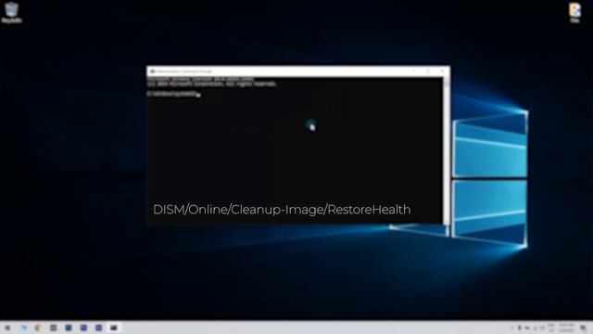Click the Command Prompt vertical scrollbar
593x334 pixels.
[447, 150]
